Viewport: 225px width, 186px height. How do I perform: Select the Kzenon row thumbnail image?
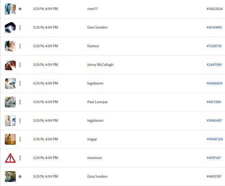click(10, 46)
